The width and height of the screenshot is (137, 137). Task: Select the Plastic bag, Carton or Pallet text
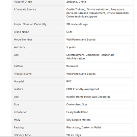point(84,127)
